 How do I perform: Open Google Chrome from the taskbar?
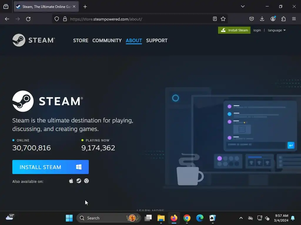tap(187, 218)
